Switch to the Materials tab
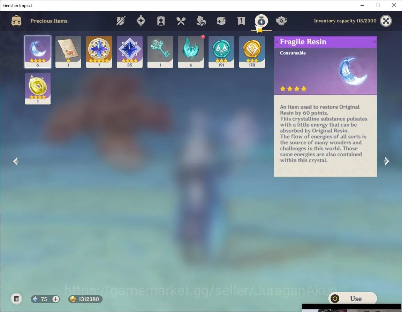Screen dimensions: 402x312 coord(201,21)
